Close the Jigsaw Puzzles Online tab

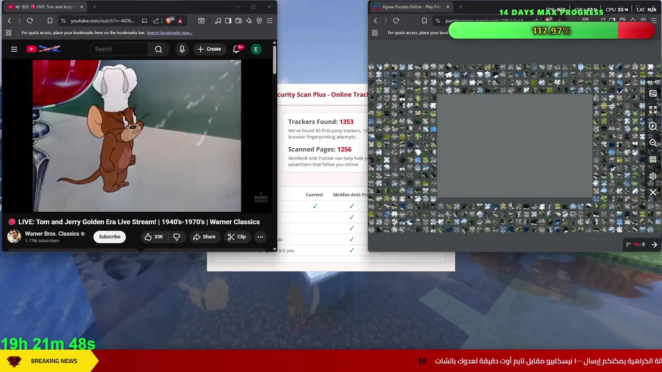click(x=447, y=7)
